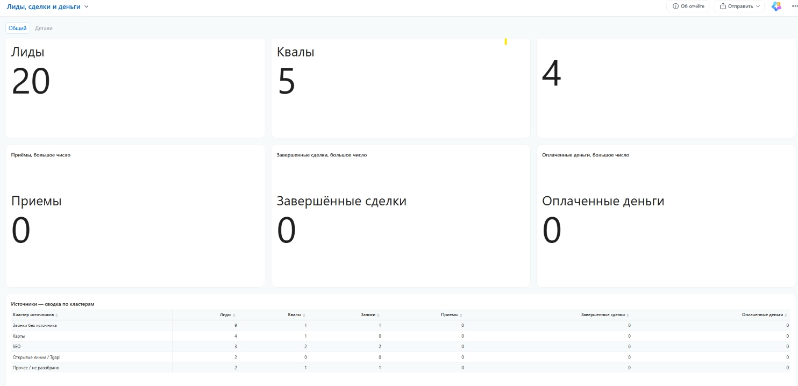
Task: Select the Прочее / не разобрано row label
Action: 35,368
